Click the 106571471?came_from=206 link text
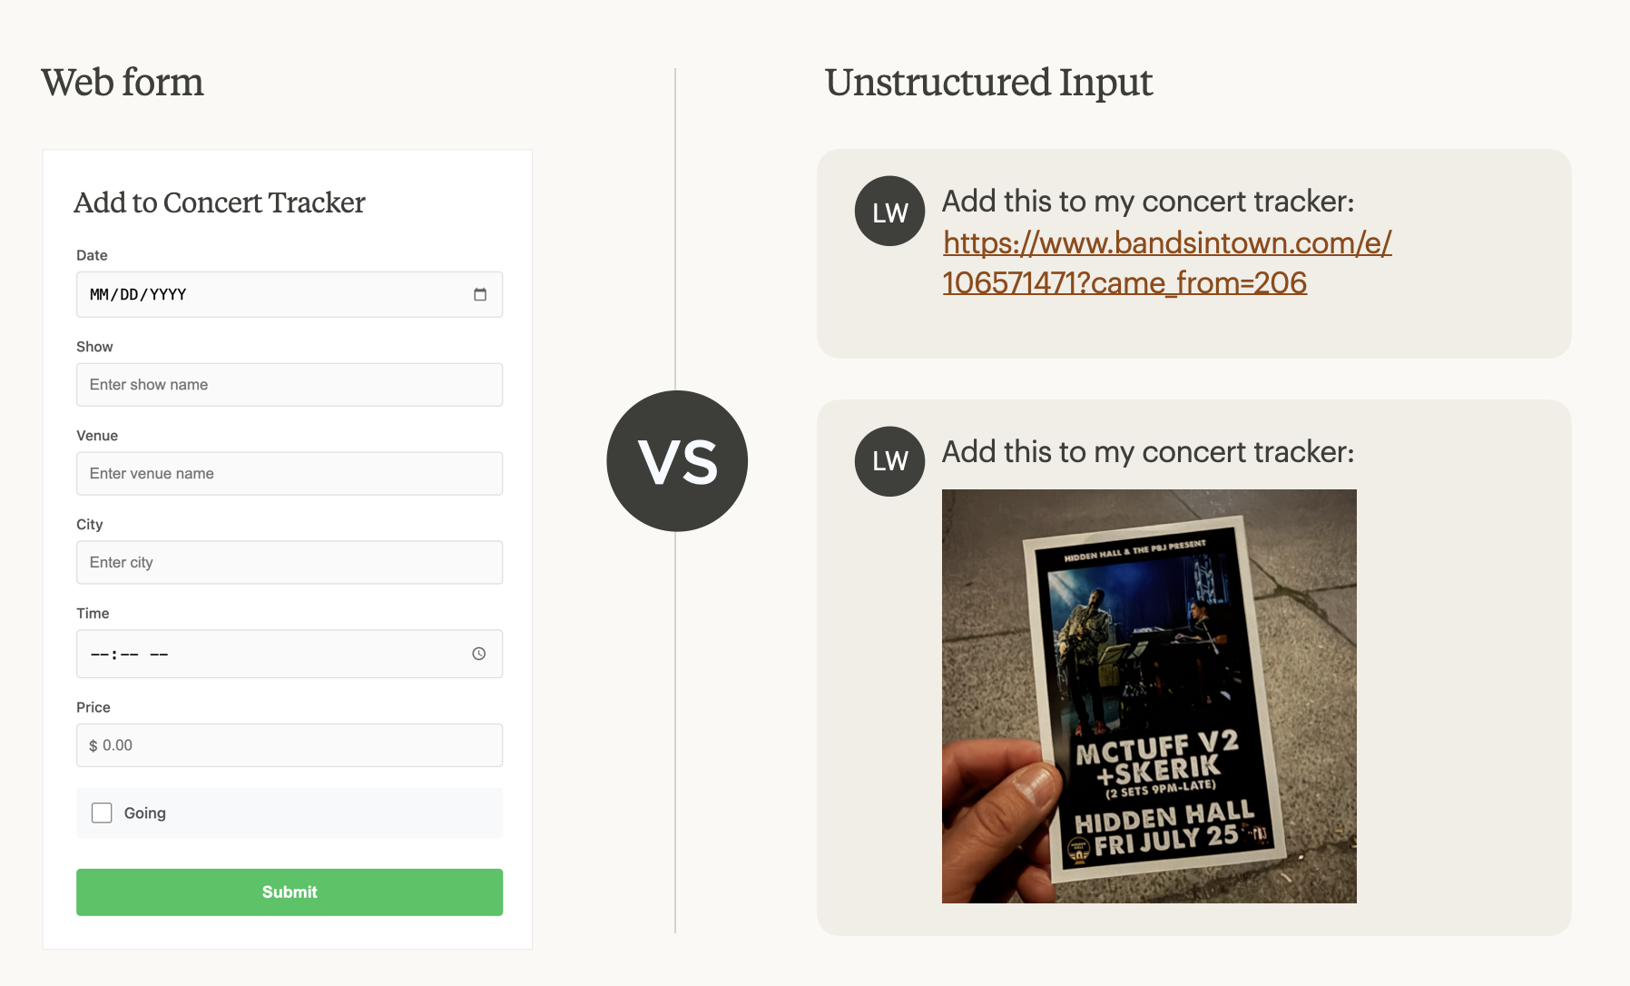1630x986 pixels. tap(1124, 283)
